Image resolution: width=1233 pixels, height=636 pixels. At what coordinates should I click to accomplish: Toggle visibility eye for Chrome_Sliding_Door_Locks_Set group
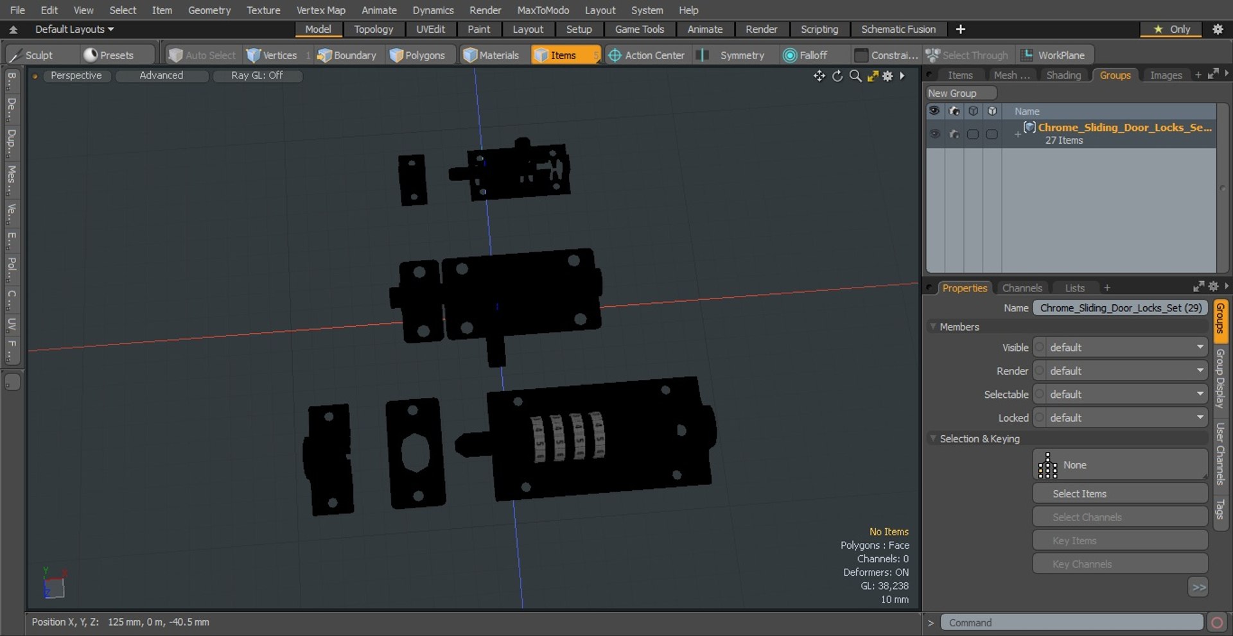(x=934, y=134)
